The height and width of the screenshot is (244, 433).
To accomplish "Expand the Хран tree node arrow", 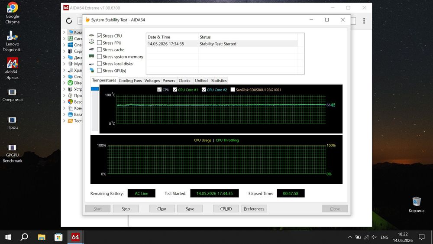I will tap(64, 70).
